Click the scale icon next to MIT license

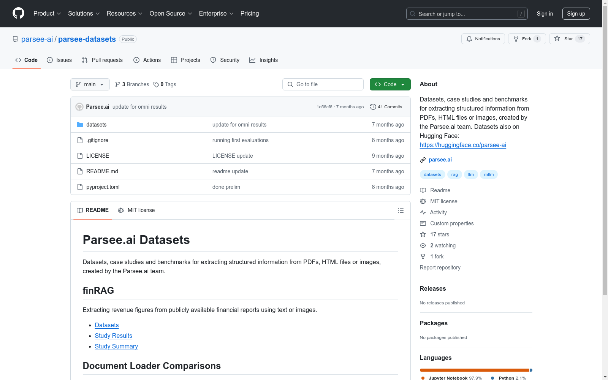[x=423, y=201]
